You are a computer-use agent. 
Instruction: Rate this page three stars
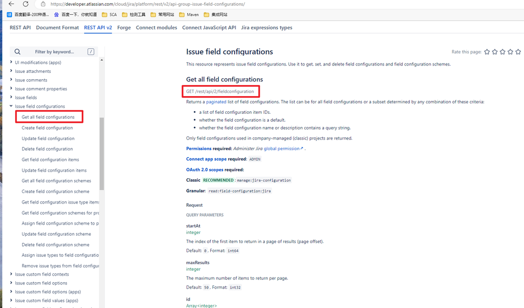pos(502,52)
